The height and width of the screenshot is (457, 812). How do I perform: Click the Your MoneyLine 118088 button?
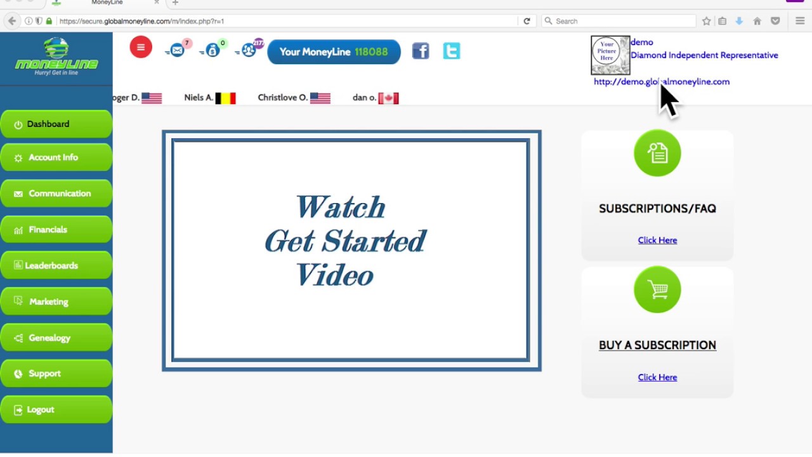point(334,52)
